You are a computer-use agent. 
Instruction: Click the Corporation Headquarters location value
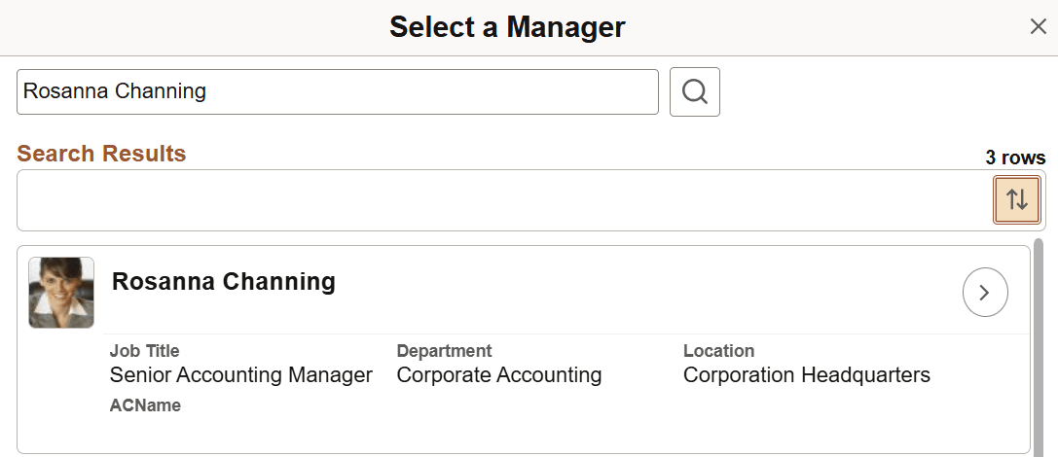pyautogui.click(x=806, y=375)
